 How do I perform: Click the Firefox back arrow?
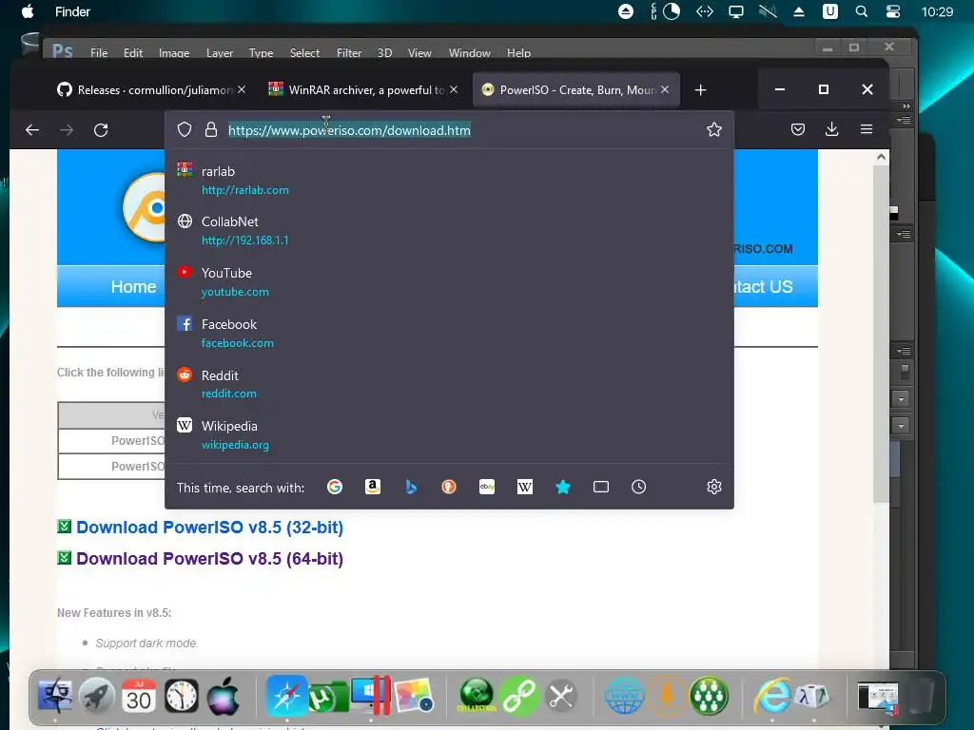32,129
